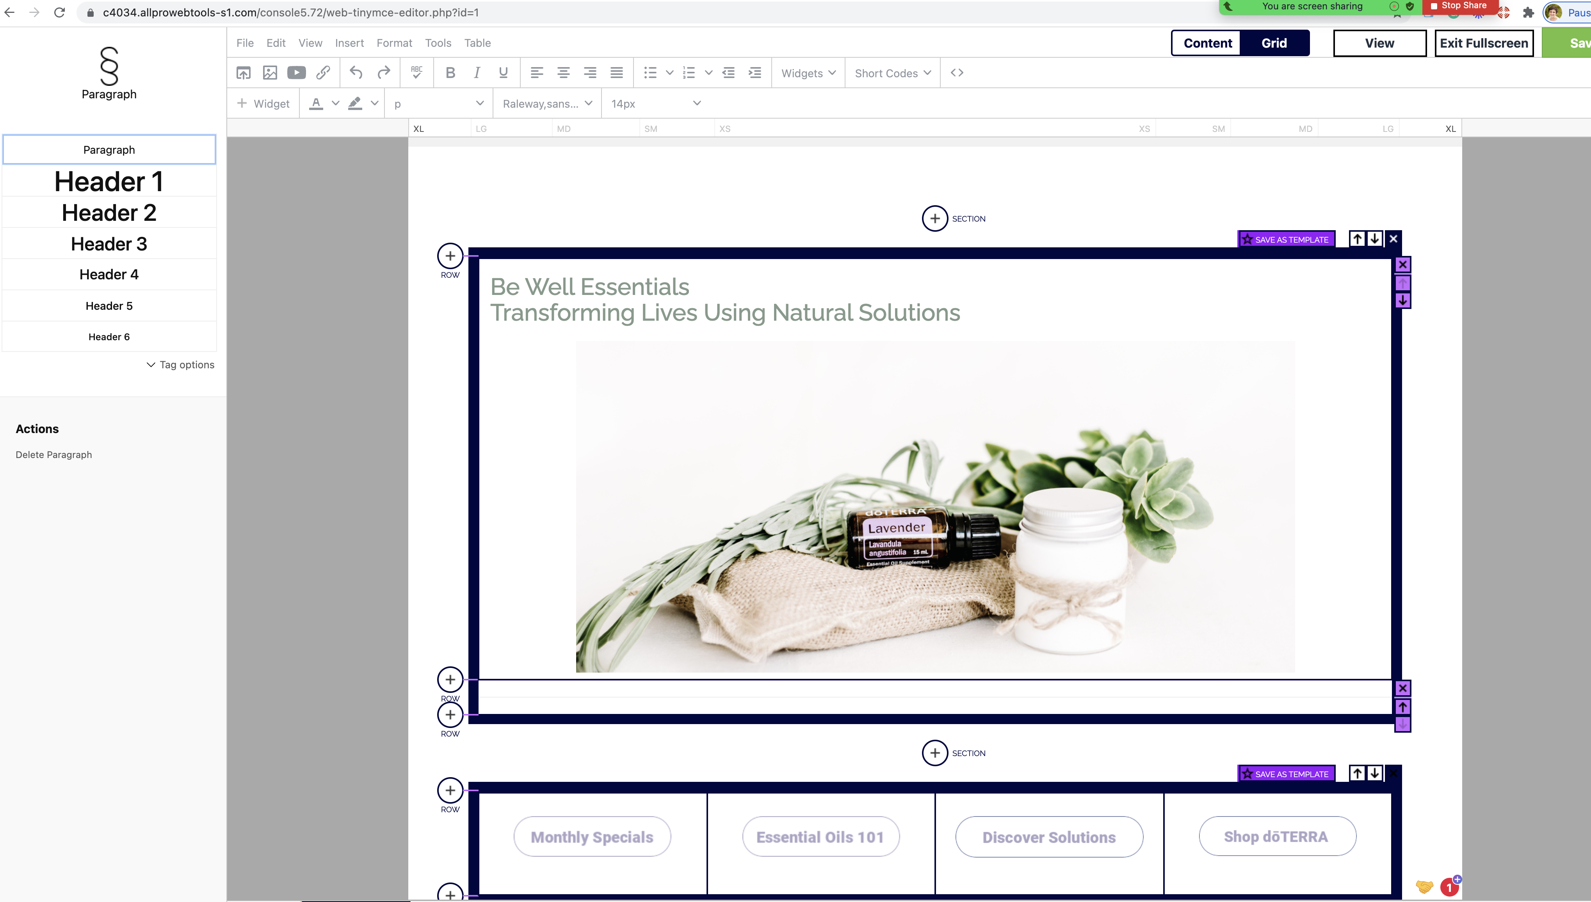1591x902 pixels.
Task: Insert an image using the image icon
Action: (270, 73)
